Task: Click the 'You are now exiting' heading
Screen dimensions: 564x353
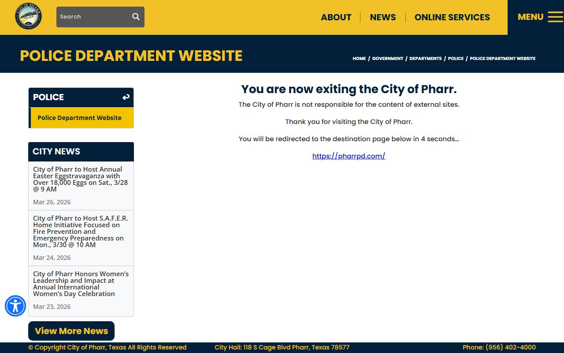Action: 349,89
